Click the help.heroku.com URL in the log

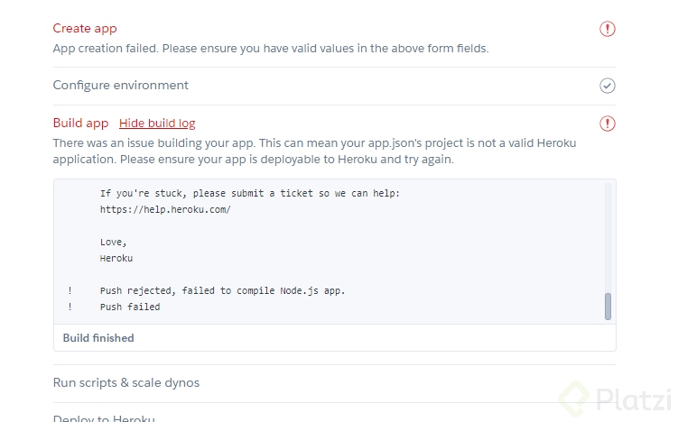point(165,209)
